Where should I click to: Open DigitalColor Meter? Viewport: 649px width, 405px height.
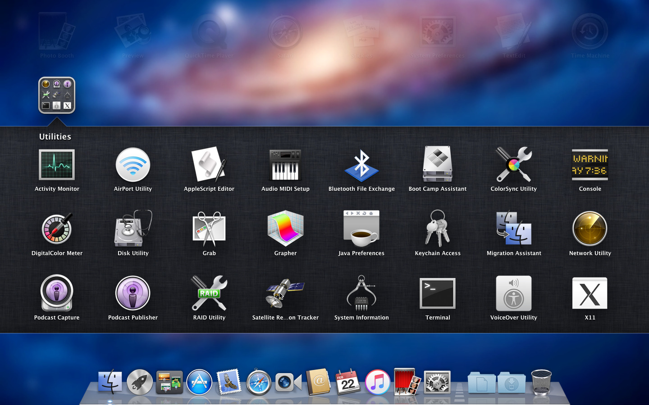[57, 229]
